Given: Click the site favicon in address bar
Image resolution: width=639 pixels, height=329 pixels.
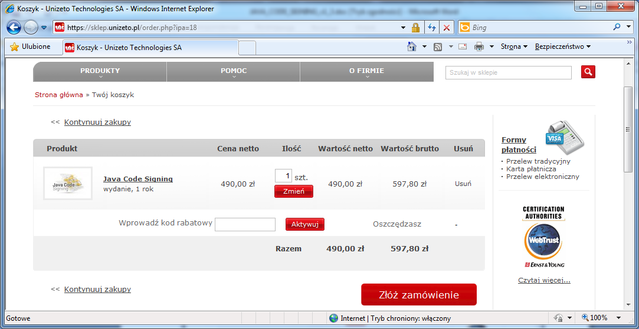Looking at the screenshot, I should (x=60, y=28).
